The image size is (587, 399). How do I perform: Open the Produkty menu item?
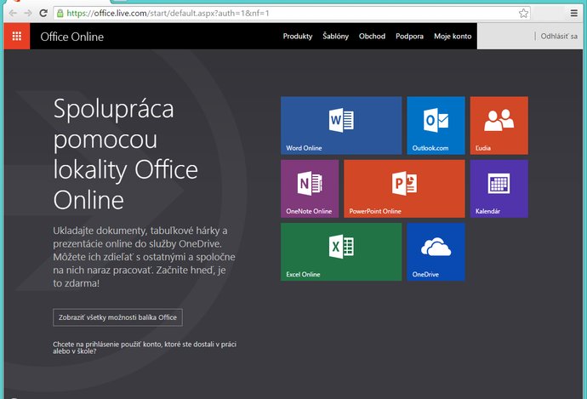(x=298, y=37)
